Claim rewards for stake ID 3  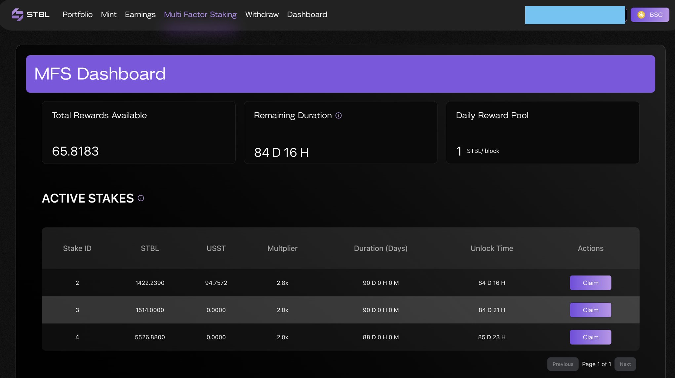590,310
